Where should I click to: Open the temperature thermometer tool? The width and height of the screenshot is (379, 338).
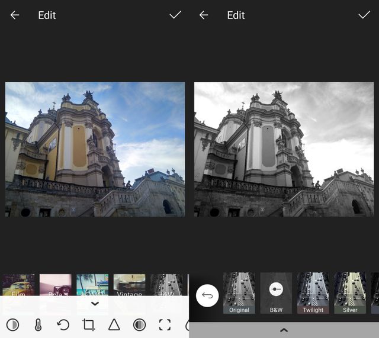pyautogui.click(x=38, y=325)
